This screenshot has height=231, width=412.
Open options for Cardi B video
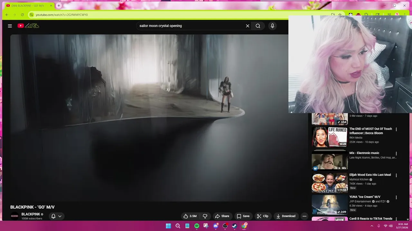coord(396,219)
